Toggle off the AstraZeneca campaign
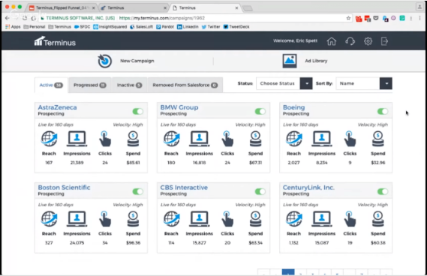Screen dimensions: 427x276 point(138,111)
